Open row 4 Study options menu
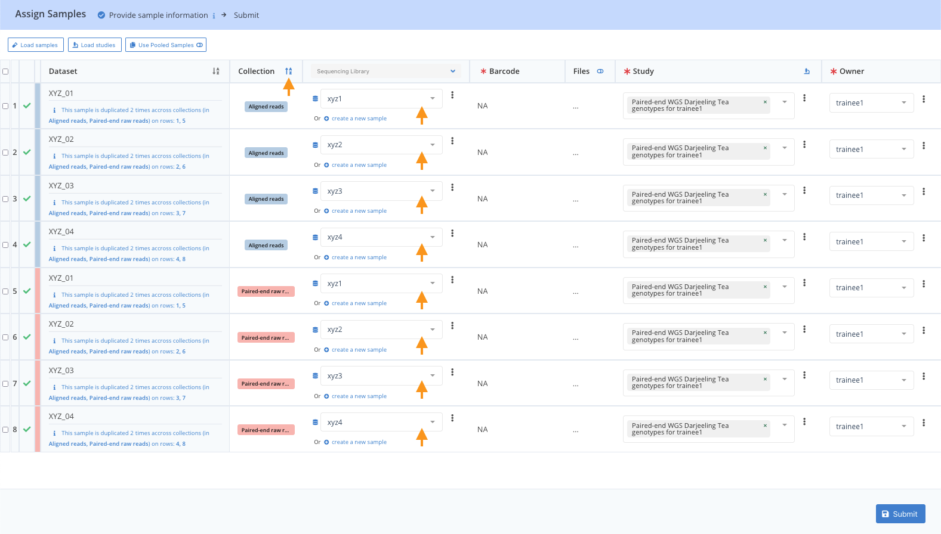The image size is (941, 534). click(804, 237)
